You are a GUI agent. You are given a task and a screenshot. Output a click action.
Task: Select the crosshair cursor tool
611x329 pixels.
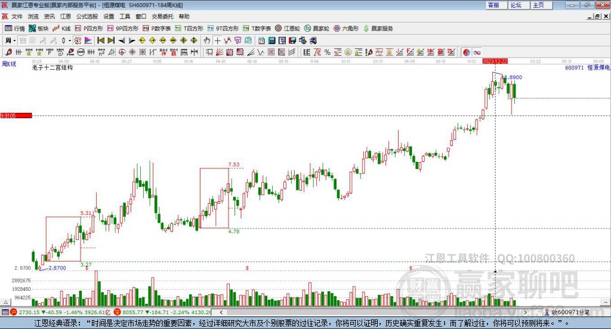[217, 41]
